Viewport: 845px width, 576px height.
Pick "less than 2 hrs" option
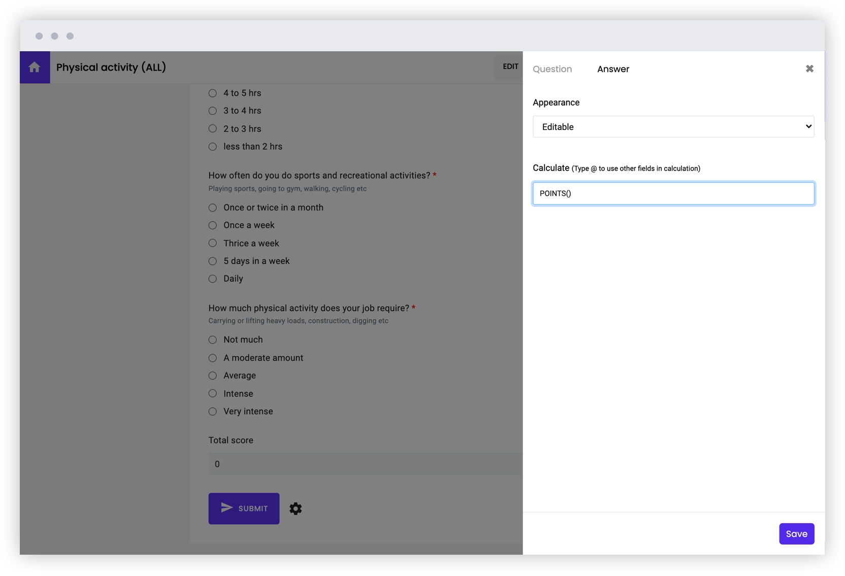[x=212, y=146]
